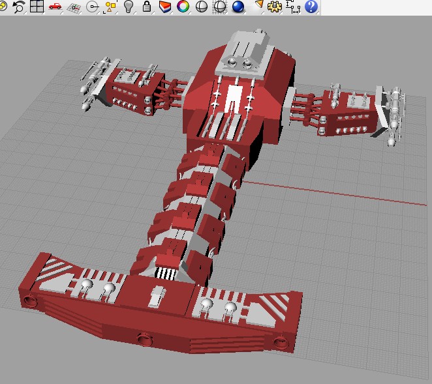Click the spotlight cone icon
Image resolution: width=432 pixels, height=384 pixels.
coord(258,5)
